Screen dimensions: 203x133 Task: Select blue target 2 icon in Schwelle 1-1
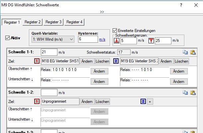pyautogui.click(x=116, y=61)
